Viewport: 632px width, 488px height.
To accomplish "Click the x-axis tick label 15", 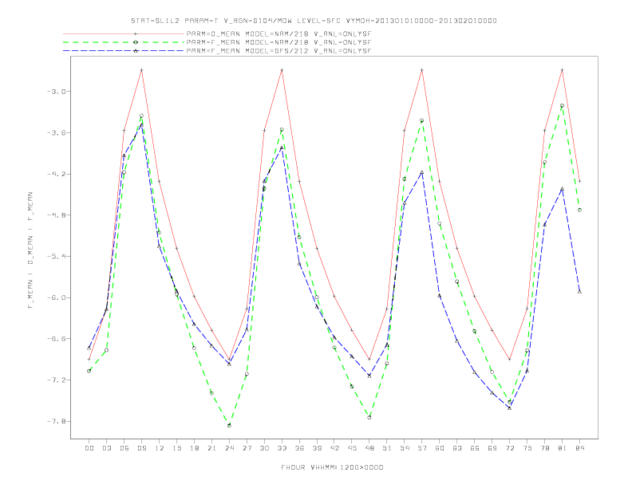I will tap(176, 448).
